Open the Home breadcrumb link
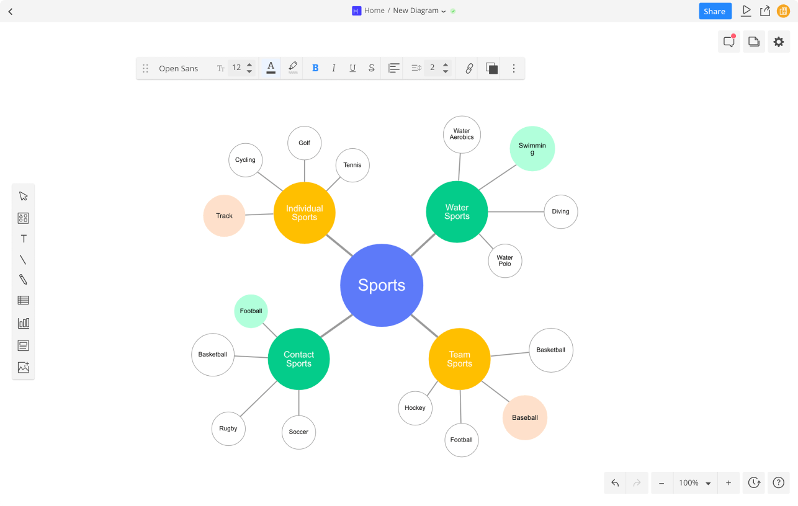The width and height of the screenshot is (798, 506). (373, 11)
